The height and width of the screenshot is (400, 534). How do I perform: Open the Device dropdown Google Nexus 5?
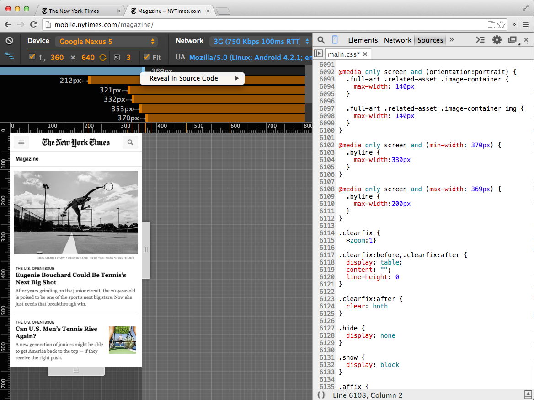[x=107, y=42]
